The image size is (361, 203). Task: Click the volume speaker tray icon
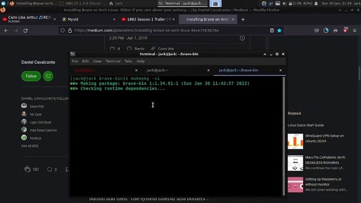pyautogui.click(x=284, y=3)
